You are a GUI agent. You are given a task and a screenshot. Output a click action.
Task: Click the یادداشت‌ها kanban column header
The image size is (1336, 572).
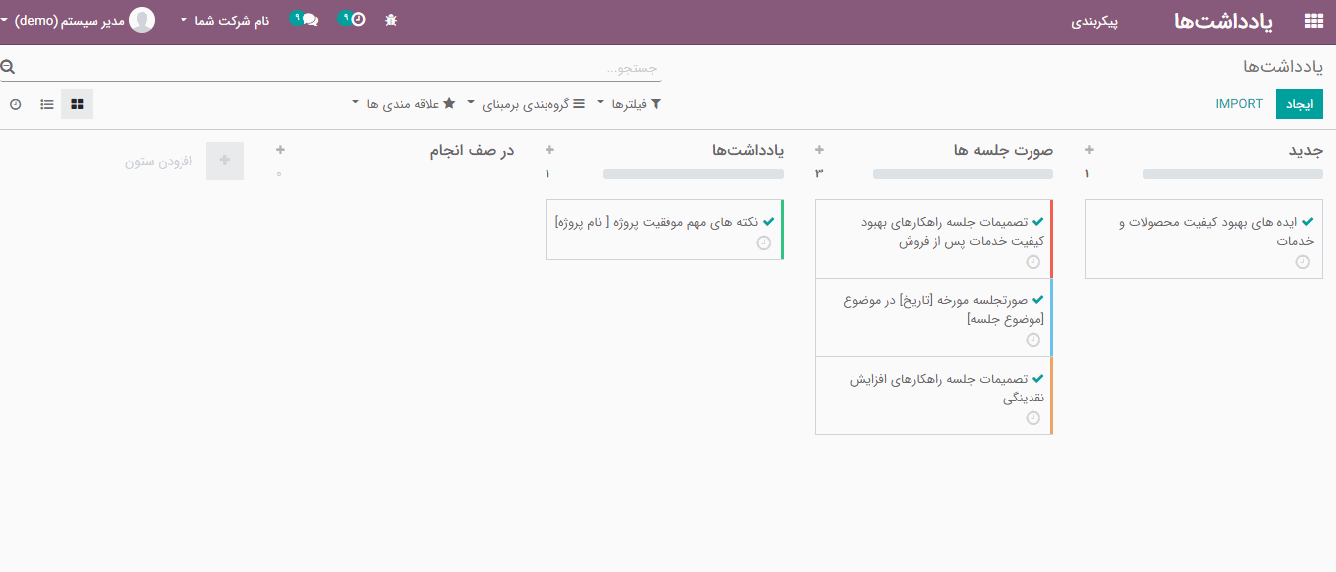pyautogui.click(x=748, y=150)
